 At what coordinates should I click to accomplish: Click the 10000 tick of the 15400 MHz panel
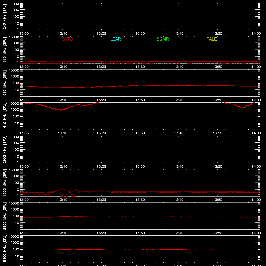[14, 236]
